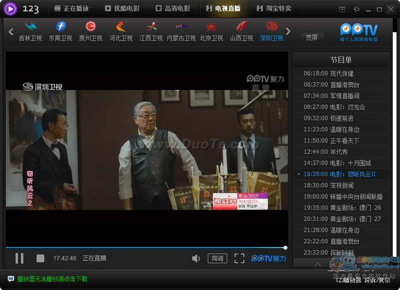Select 19:00:00 转播中央台新闻联播
Screen dimensions: 400x290
(x=341, y=196)
